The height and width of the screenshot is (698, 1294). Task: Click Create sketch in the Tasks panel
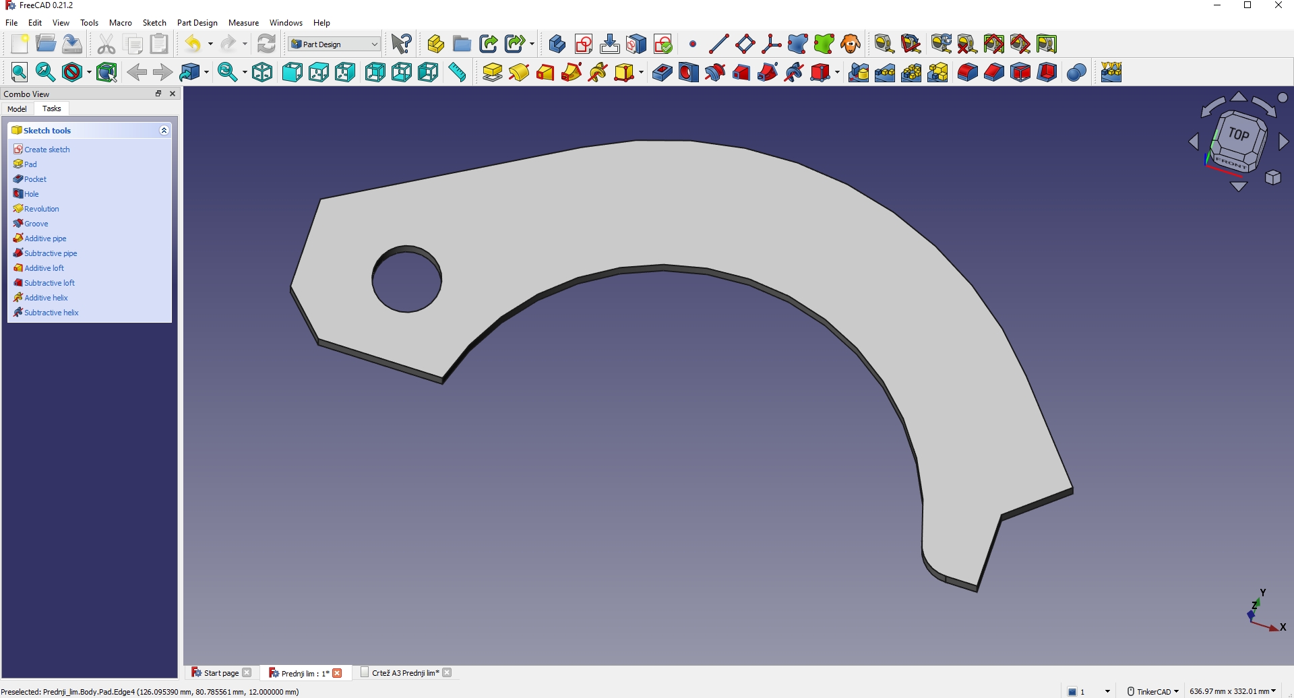[47, 150]
